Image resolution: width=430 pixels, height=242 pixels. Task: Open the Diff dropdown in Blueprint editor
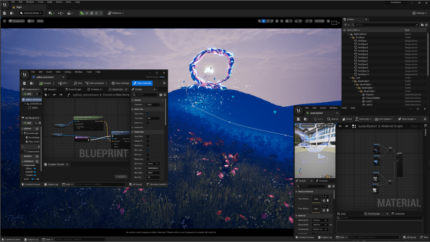[x=63, y=83]
